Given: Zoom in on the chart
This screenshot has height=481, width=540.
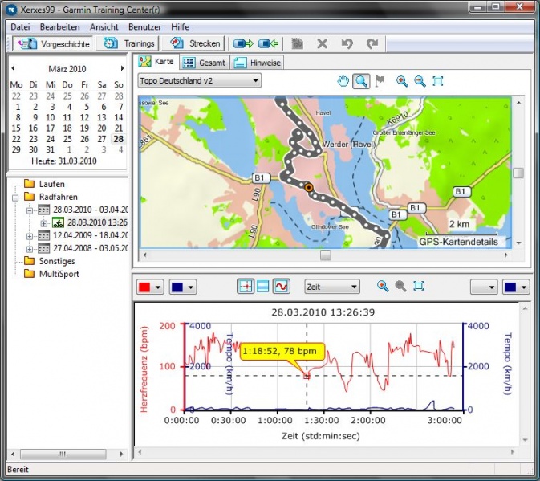Looking at the screenshot, I should (383, 287).
